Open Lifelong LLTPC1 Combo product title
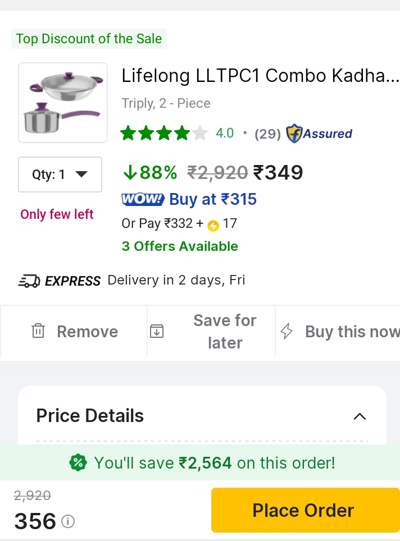This screenshot has height=541, width=400. 260,76
